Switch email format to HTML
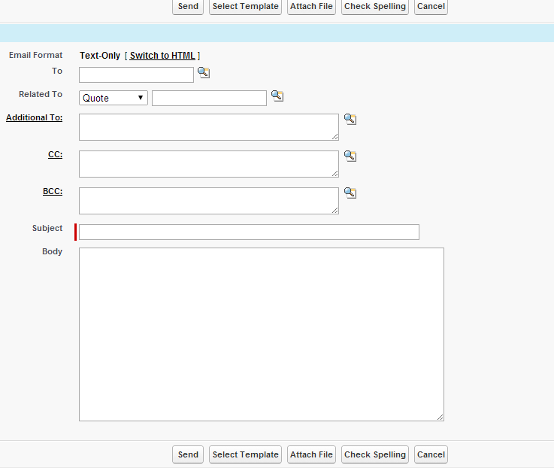554x474 pixels. [x=162, y=56]
